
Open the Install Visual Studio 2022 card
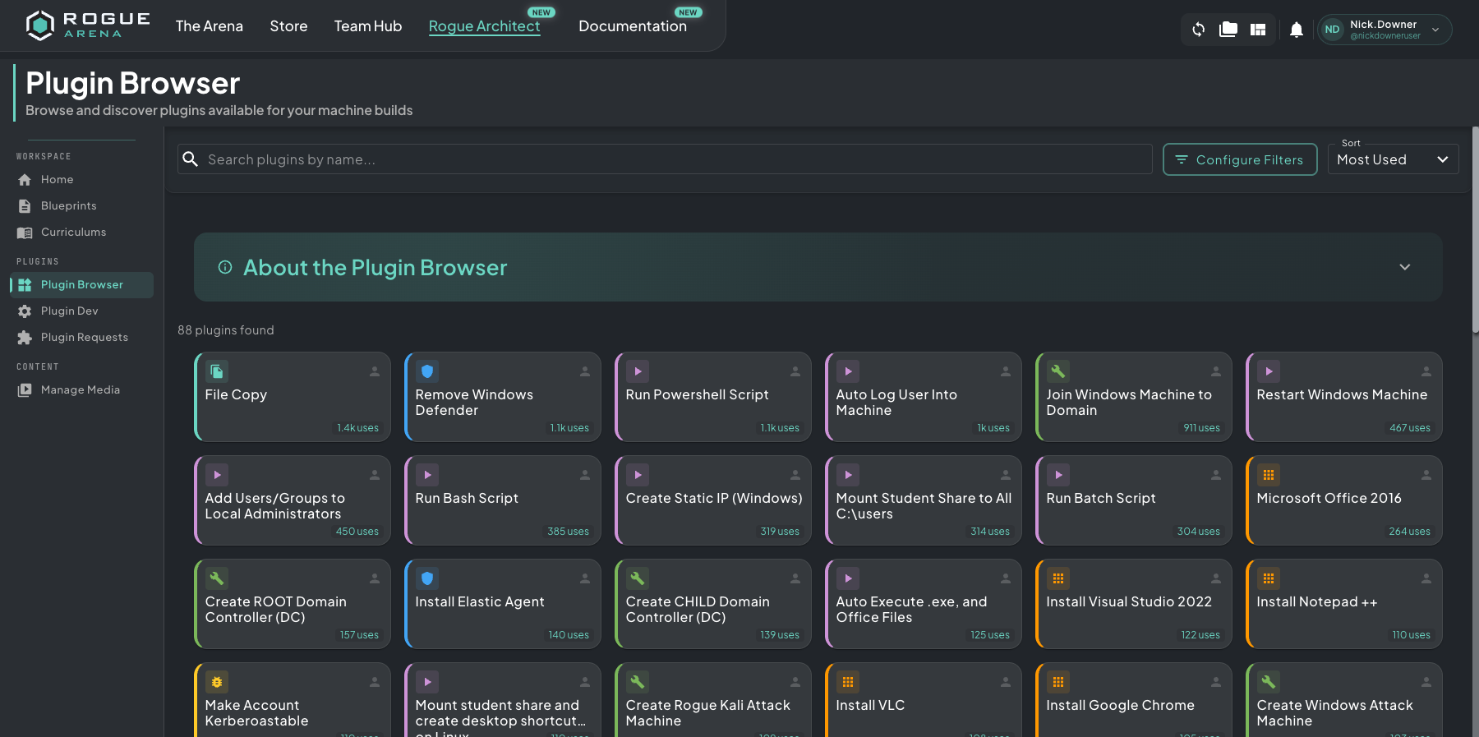pos(1133,604)
